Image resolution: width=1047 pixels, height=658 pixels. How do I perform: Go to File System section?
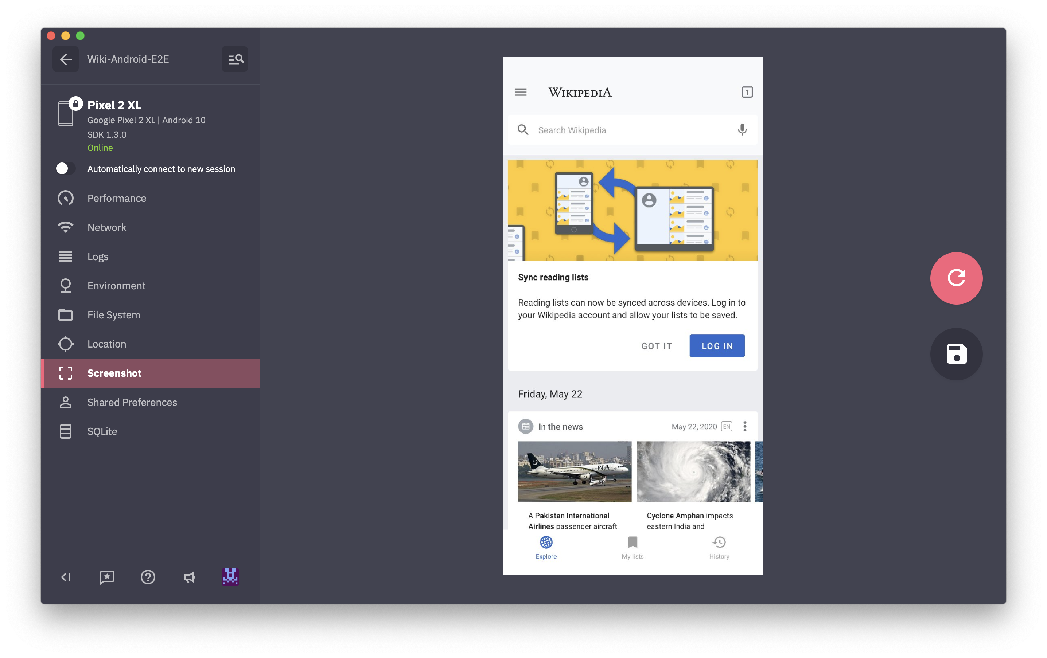tap(113, 315)
